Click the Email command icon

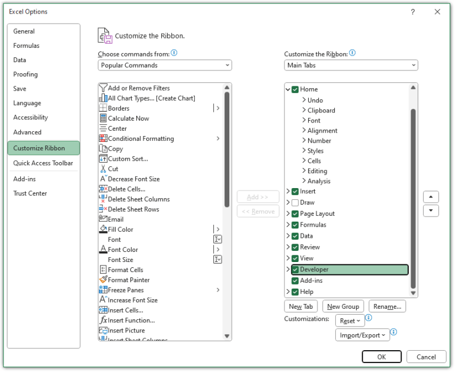click(x=103, y=219)
